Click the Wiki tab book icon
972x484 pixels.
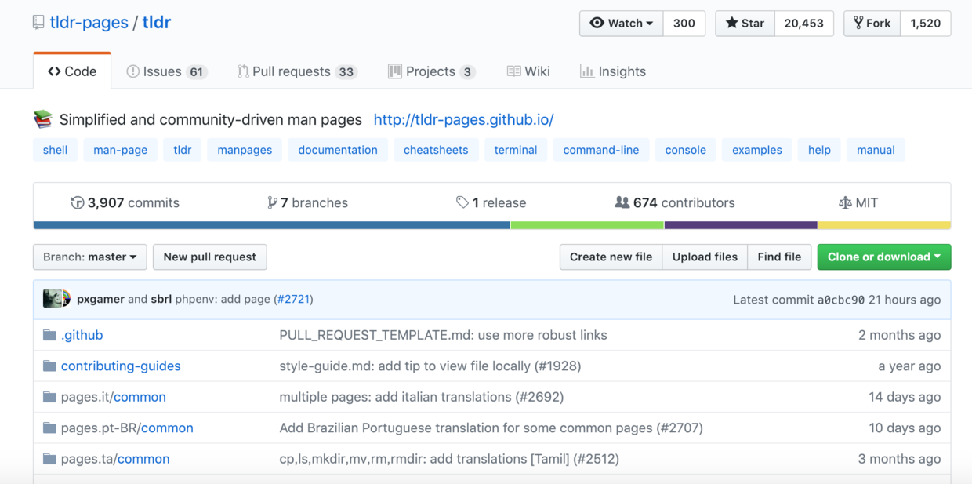513,71
